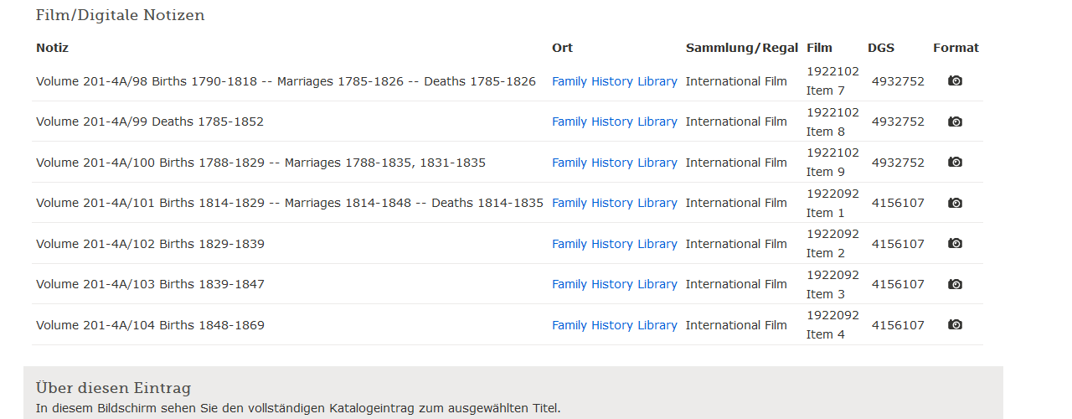Image resolution: width=1072 pixels, height=419 pixels.
Task: Click the Film column header
Action: click(819, 48)
